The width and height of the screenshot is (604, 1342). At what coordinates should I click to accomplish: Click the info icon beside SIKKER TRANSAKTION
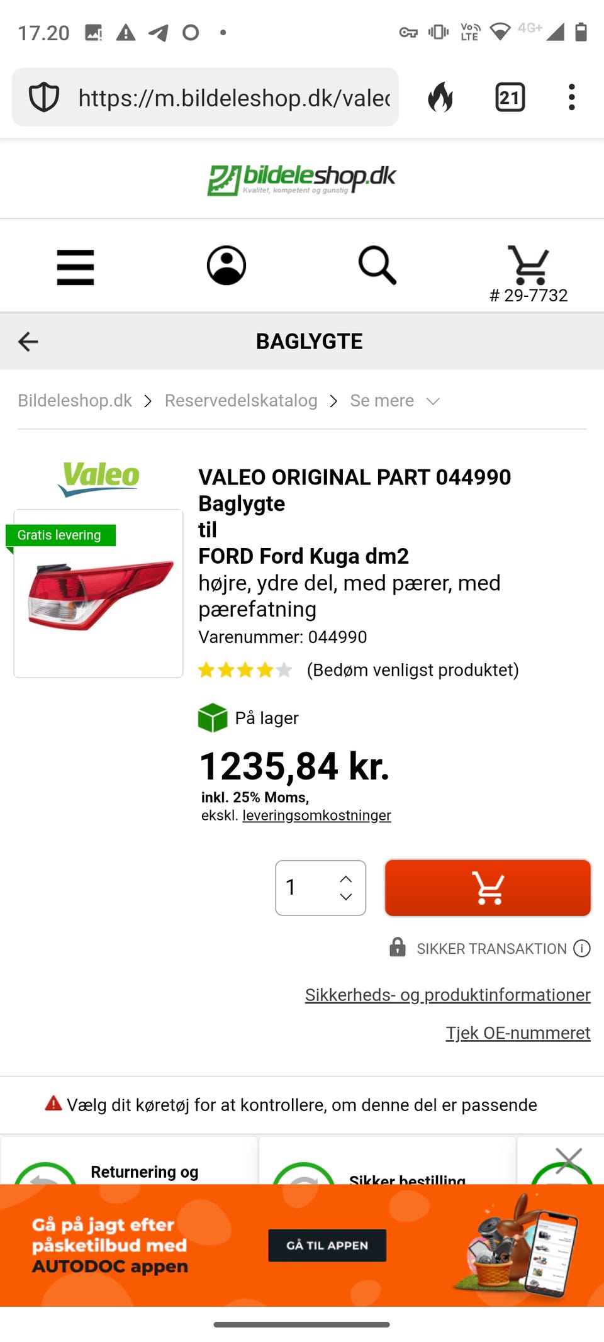click(x=582, y=948)
